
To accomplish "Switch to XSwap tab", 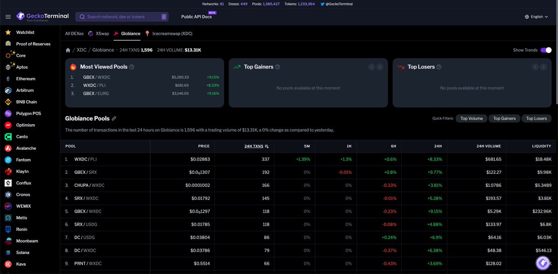I will click(x=99, y=33).
